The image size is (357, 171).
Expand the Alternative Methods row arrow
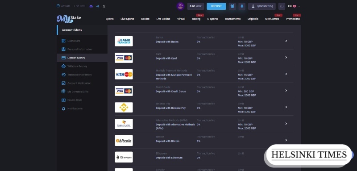pyautogui.click(x=286, y=124)
